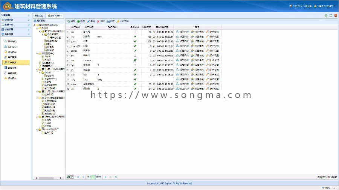Toggle the enabled checkbox for user lhq
The height and width of the screenshot is (190, 339).
pyautogui.click(x=135, y=36)
